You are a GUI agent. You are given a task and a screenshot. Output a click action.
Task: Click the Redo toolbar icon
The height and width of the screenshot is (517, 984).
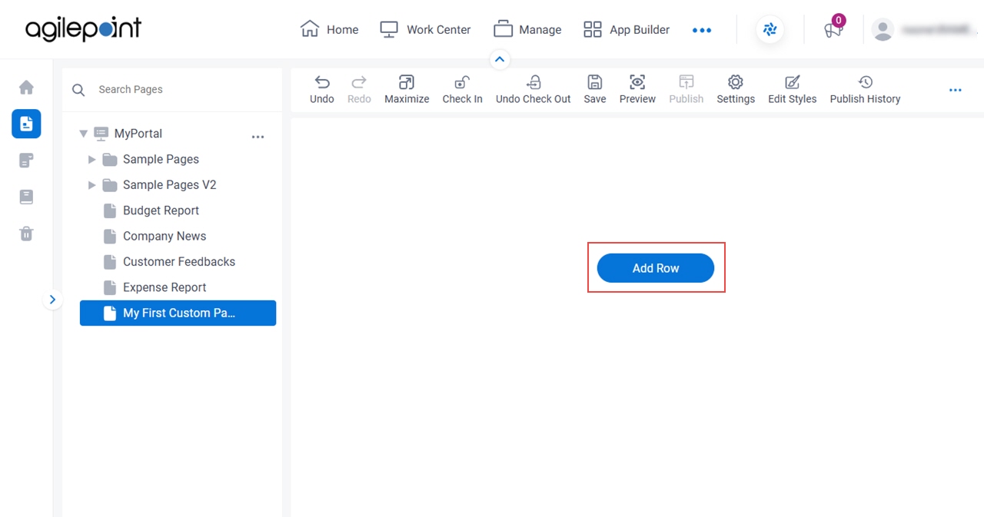(x=359, y=82)
